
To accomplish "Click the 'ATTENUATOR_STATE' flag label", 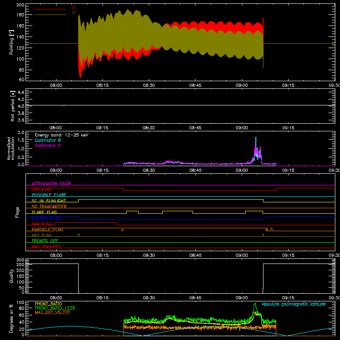I will pyautogui.click(x=51, y=184).
